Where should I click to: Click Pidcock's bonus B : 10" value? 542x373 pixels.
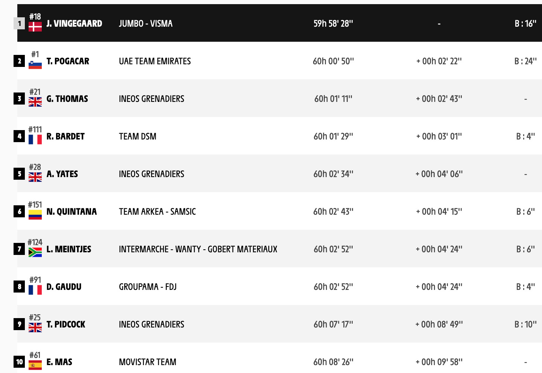pos(525,324)
